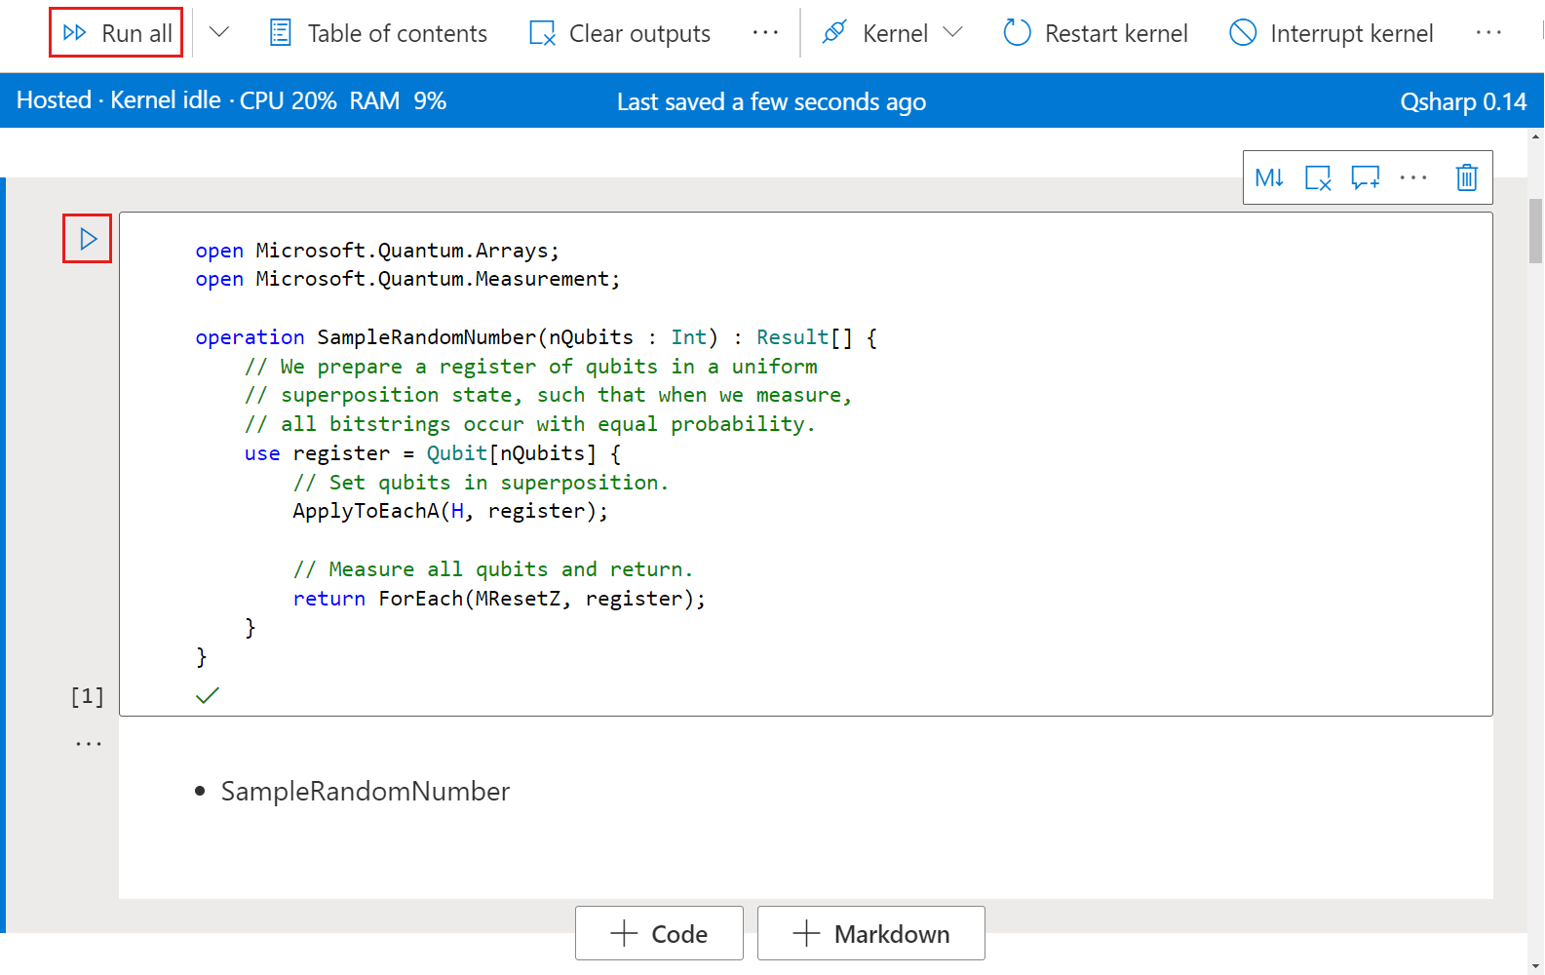Click the Qsharp 0.14 kernel label
Viewport: 1545px width, 975px height.
pos(1463,101)
